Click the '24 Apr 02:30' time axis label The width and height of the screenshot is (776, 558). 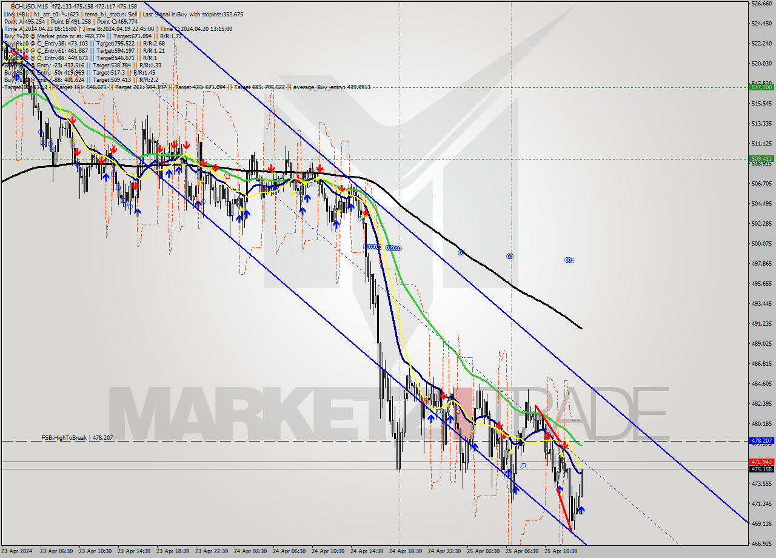250,551
